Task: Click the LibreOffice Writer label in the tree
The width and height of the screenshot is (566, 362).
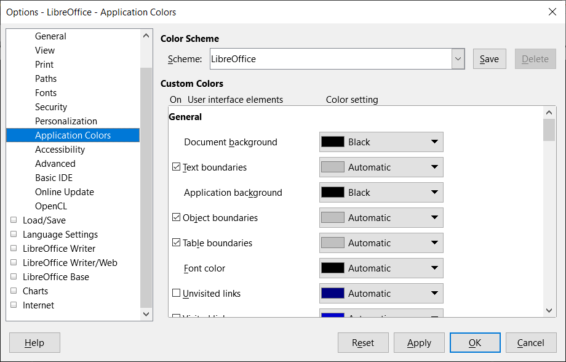Action: (x=59, y=249)
